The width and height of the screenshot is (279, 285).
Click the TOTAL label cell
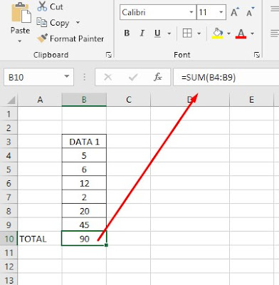click(x=40, y=239)
